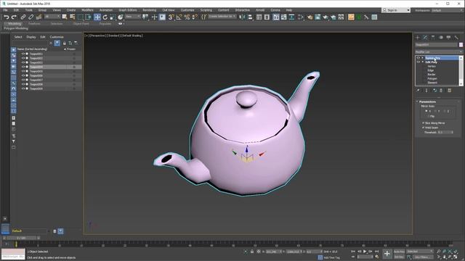Screen dimensions: 465x261
Task: Activate the Select and Move tool
Action: 97,17
